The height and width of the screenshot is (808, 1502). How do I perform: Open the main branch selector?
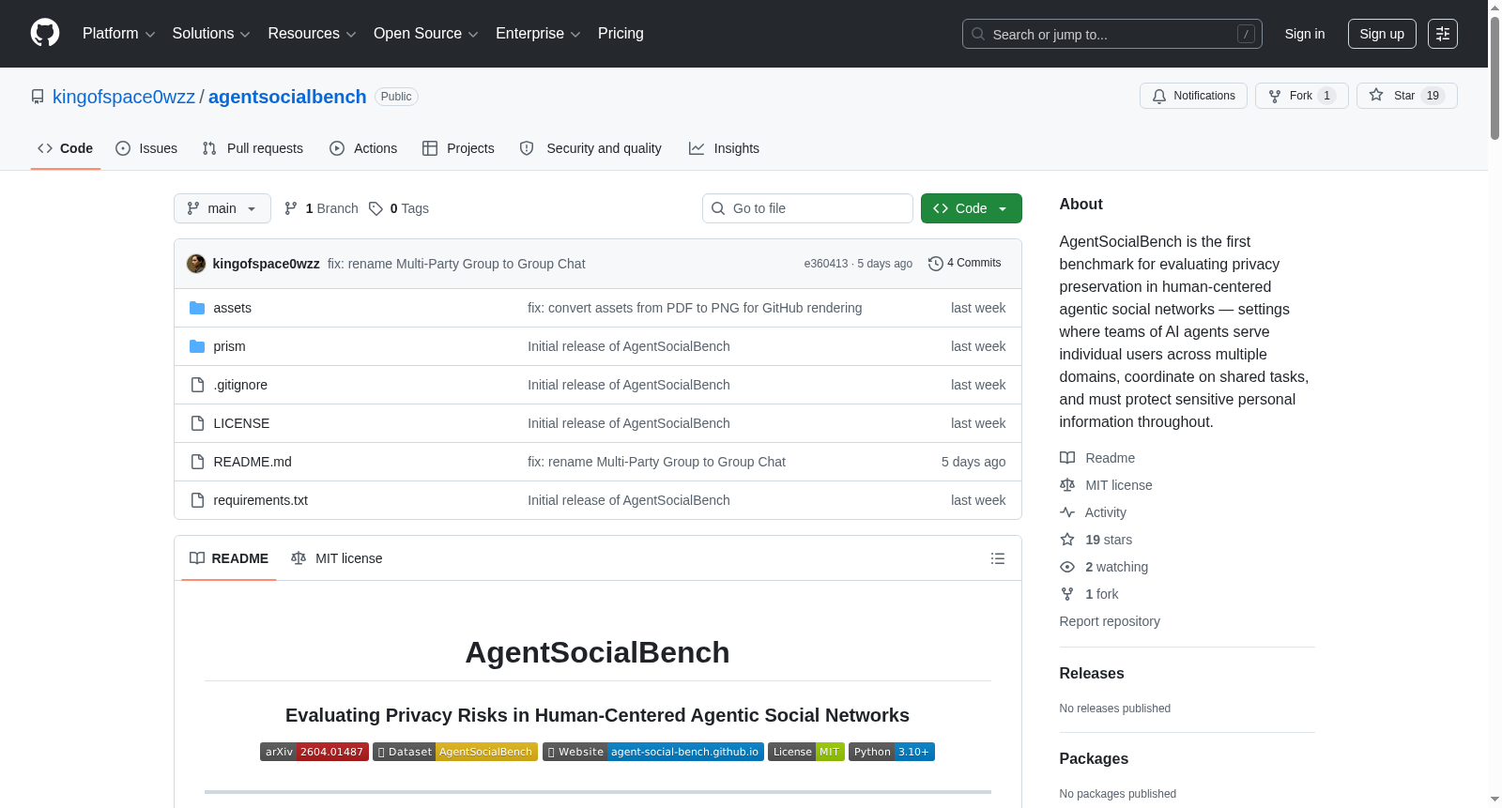(222, 208)
